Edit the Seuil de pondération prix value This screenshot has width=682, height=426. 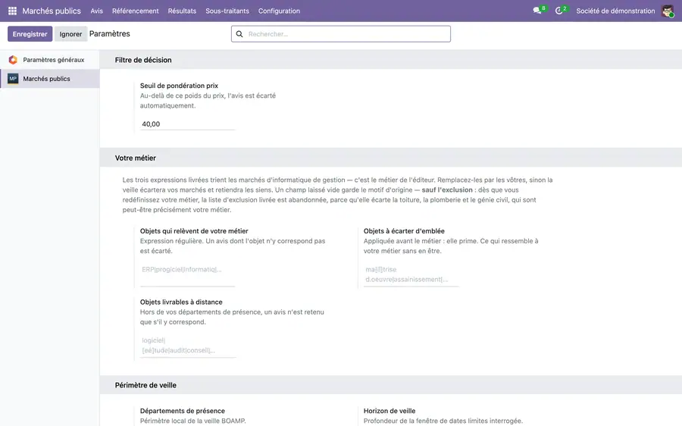pos(187,124)
